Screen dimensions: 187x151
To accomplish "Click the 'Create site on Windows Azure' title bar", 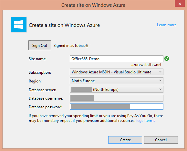I will click(93, 5).
